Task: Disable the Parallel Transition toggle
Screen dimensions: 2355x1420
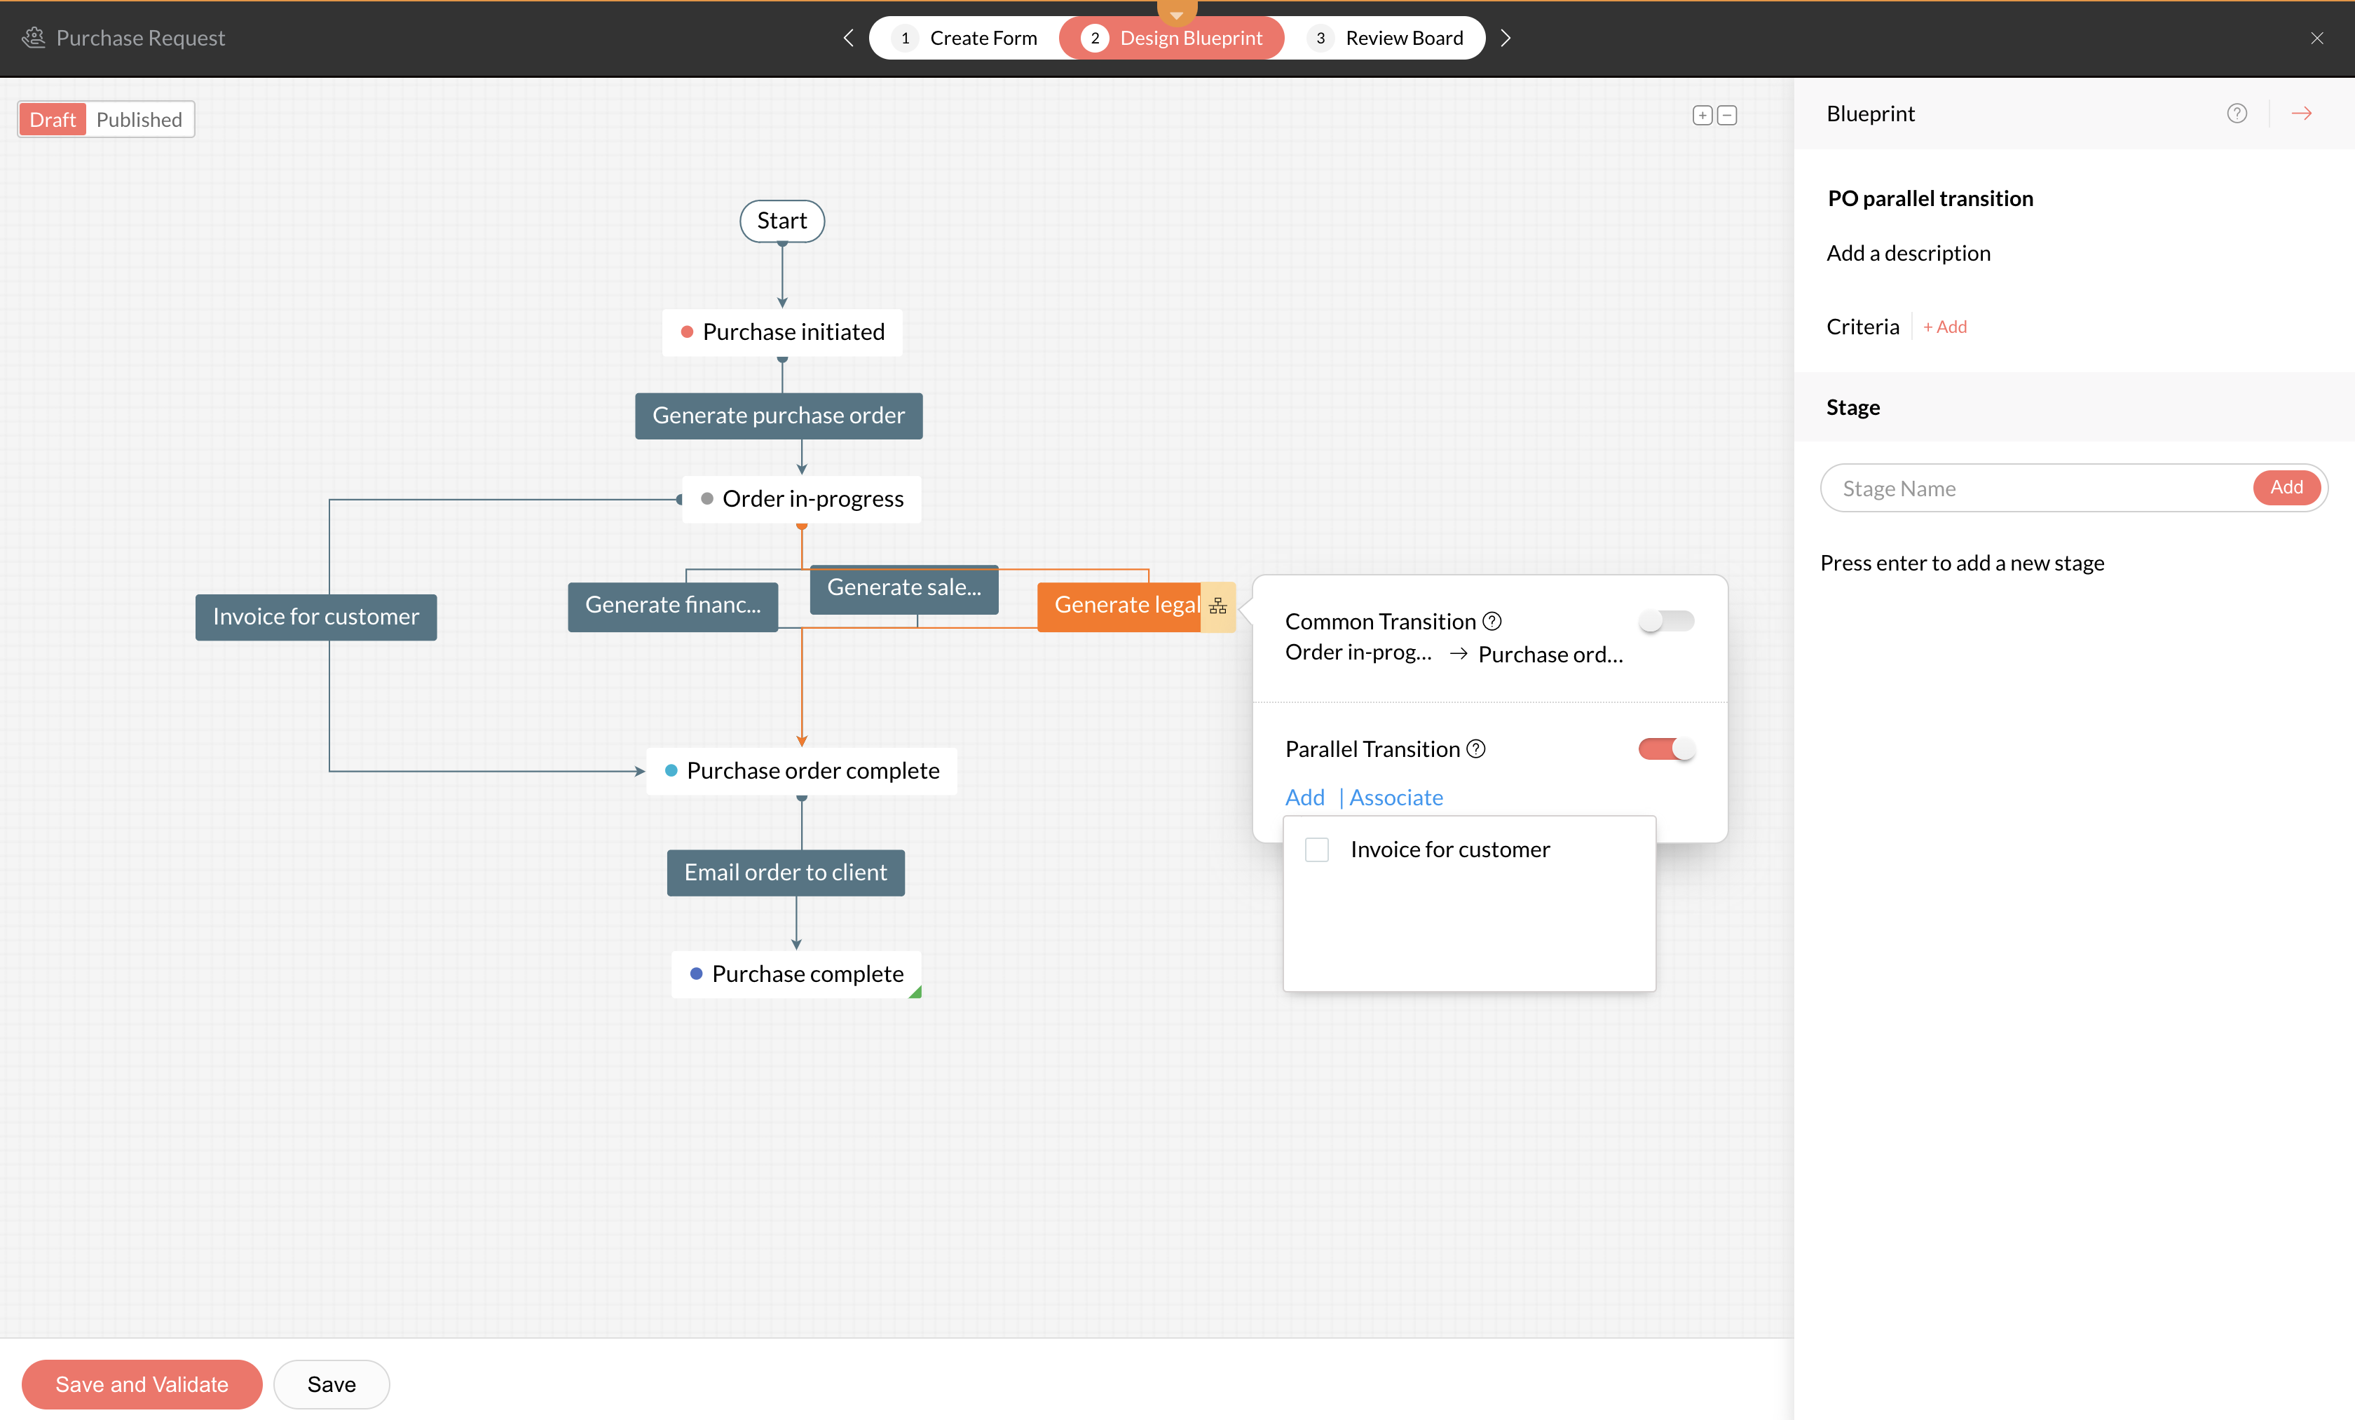Action: coord(1666,749)
